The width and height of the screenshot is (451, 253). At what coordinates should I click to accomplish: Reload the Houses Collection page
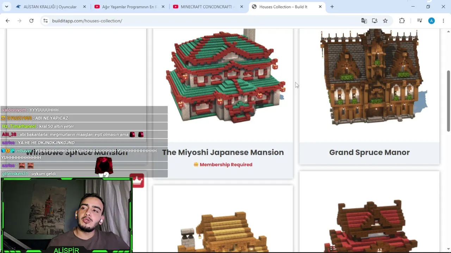31,21
